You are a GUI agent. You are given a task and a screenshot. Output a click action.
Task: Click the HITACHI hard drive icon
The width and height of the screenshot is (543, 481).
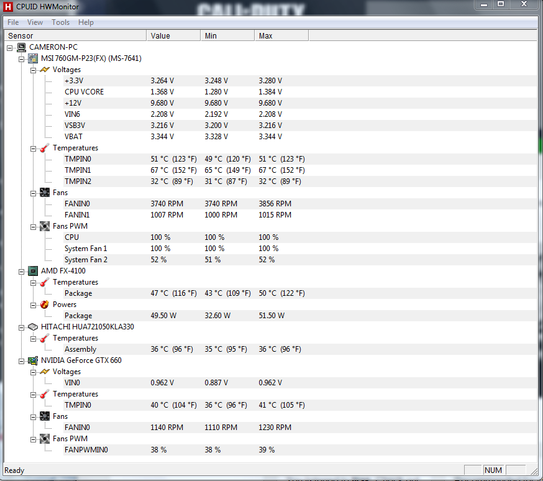[x=33, y=326]
